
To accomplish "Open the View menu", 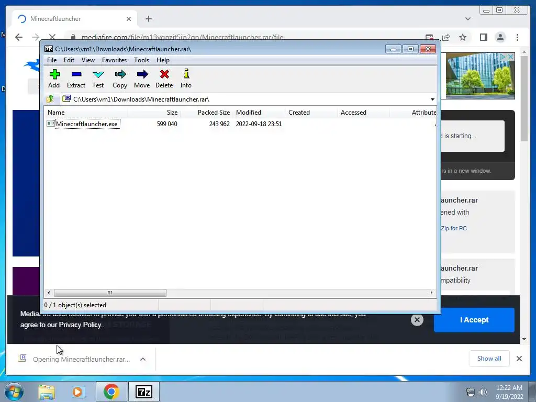I will 88,60.
